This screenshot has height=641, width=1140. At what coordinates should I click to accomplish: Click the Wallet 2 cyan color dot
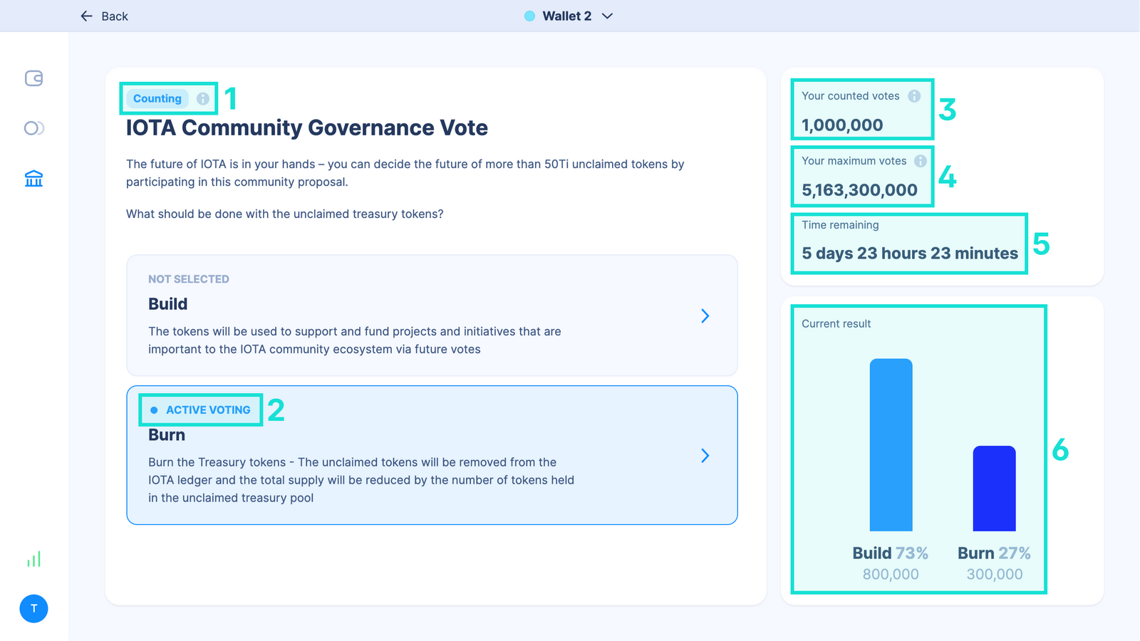click(x=529, y=16)
